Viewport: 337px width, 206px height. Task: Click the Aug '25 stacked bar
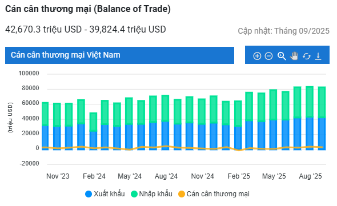[310, 118]
